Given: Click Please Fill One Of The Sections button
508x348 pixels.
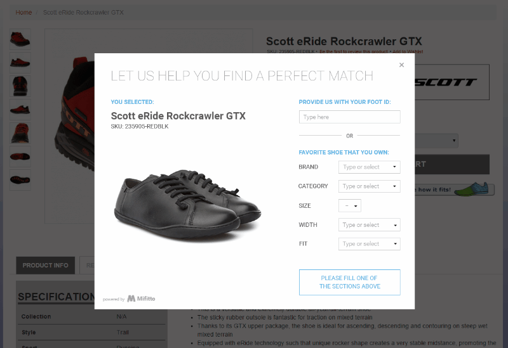Looking at the screenshot, I should 350,282.
